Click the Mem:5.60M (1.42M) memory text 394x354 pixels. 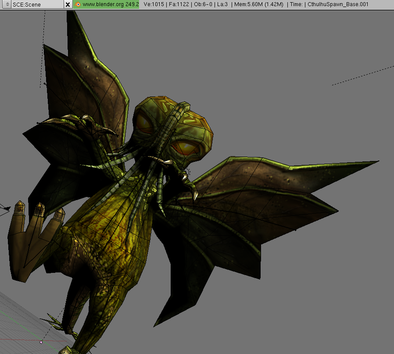(259, 4)
